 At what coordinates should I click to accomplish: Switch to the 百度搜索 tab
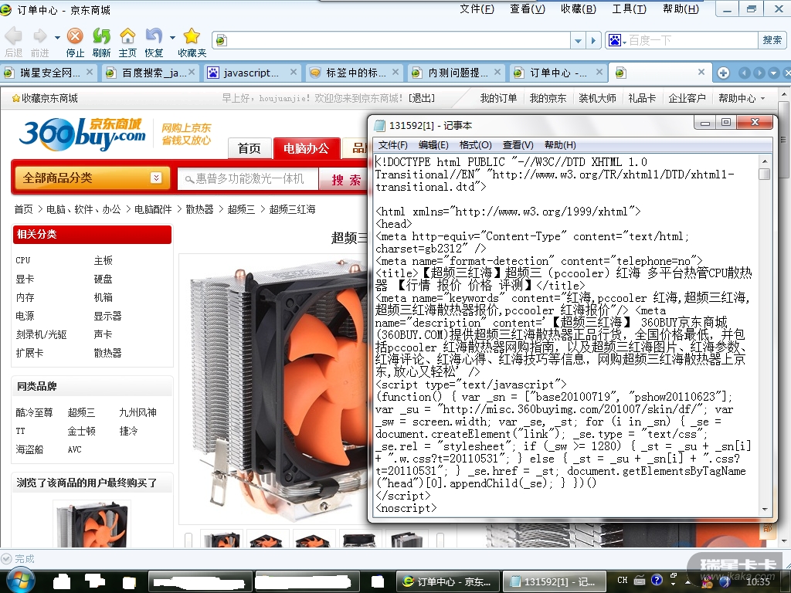click(x=149, y=73)
